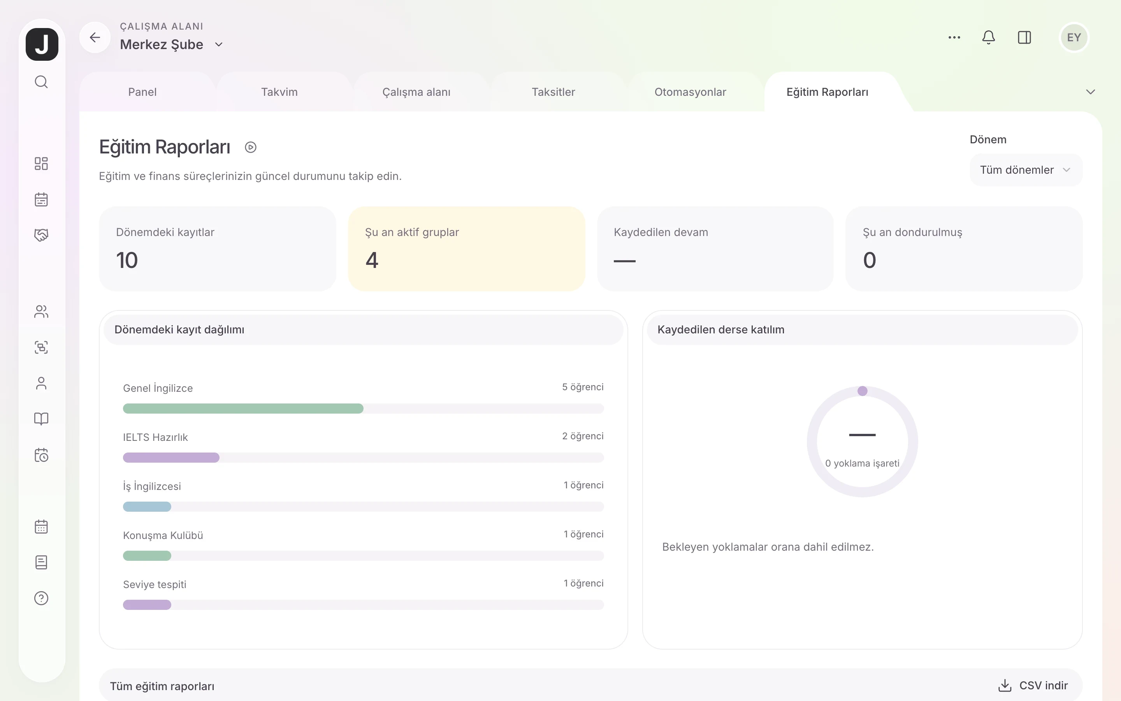
Task: Download reports with CSV indir
Action: (x=1033, y=685)
